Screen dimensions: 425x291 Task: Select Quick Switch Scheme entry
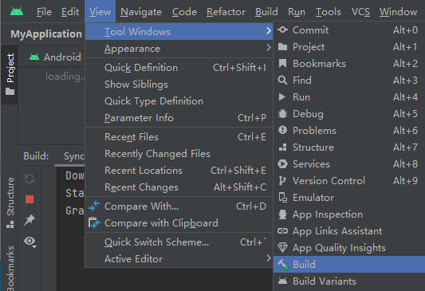click(179, 242)
